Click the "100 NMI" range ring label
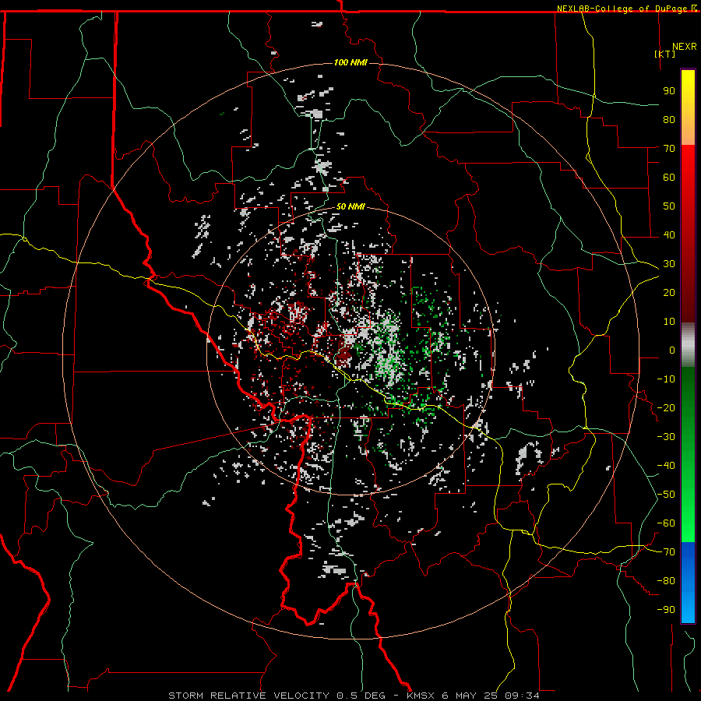The image size is (701, 701). (350, 62)
